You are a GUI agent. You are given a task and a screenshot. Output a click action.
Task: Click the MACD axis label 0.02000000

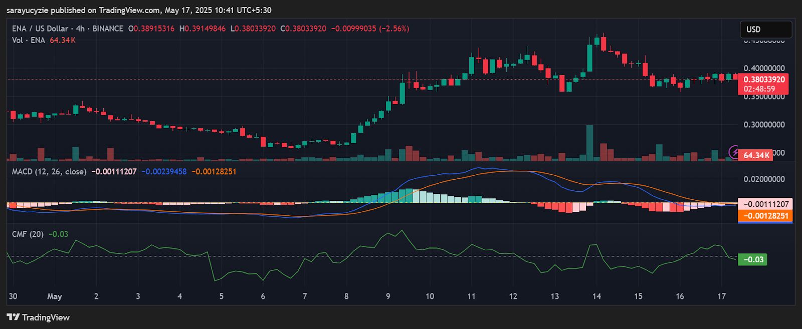click(x=764, y=179)
